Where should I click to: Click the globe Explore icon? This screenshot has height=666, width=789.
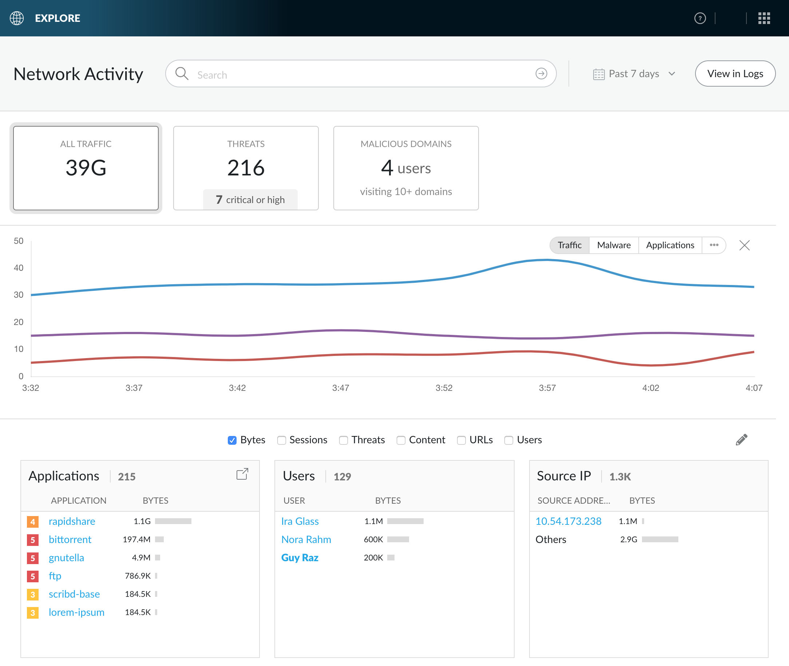[x=17, y=18]
